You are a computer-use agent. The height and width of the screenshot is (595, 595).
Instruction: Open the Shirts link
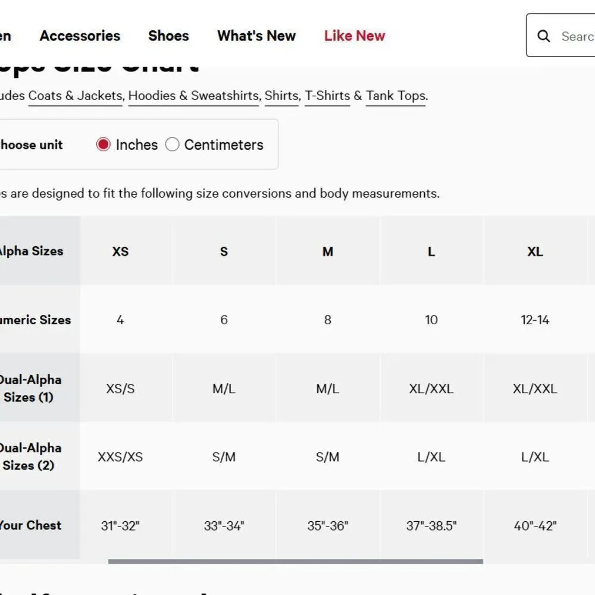[281, 96]
